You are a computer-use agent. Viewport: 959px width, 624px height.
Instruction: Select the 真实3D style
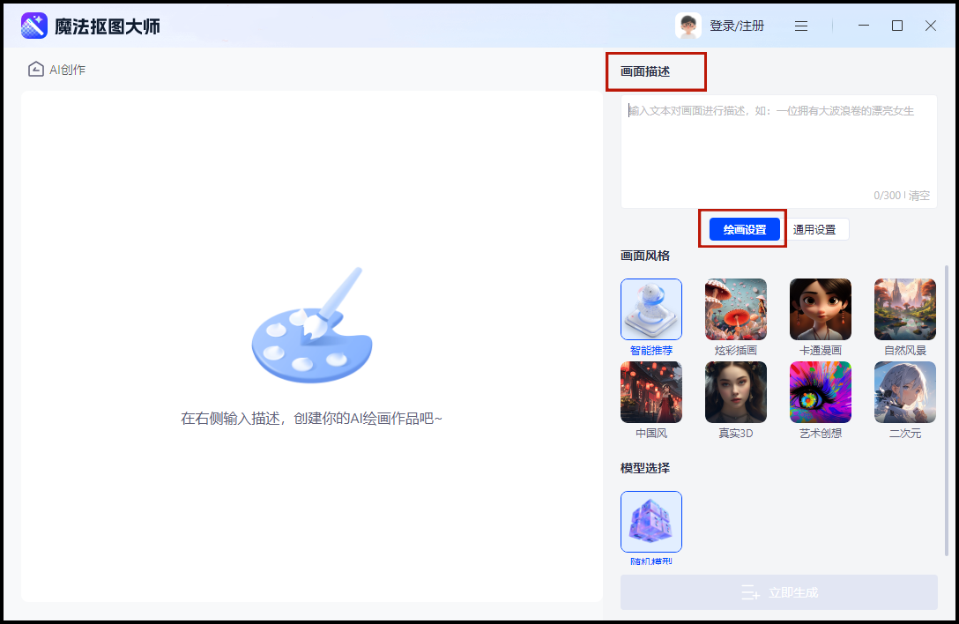coord(735,392)
